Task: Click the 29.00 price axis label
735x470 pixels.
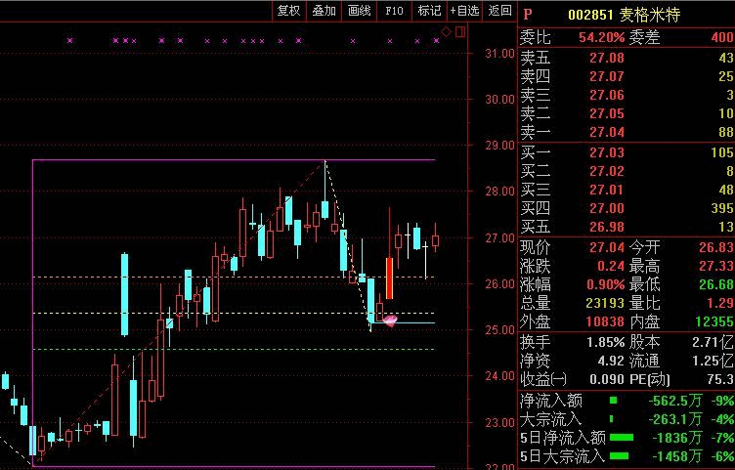Action: pos(499,146)
